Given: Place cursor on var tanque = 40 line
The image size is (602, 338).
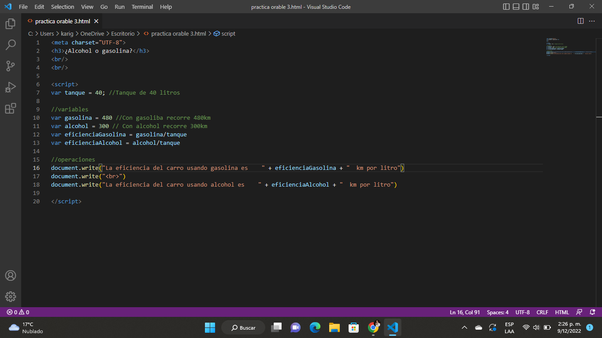Looking at the screenshot, I should point(115,92).
